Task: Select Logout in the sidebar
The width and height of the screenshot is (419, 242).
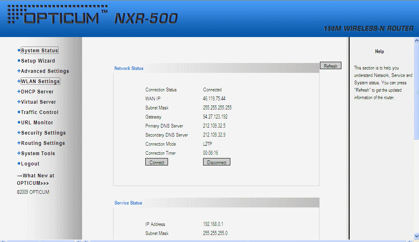Action: 30,164
